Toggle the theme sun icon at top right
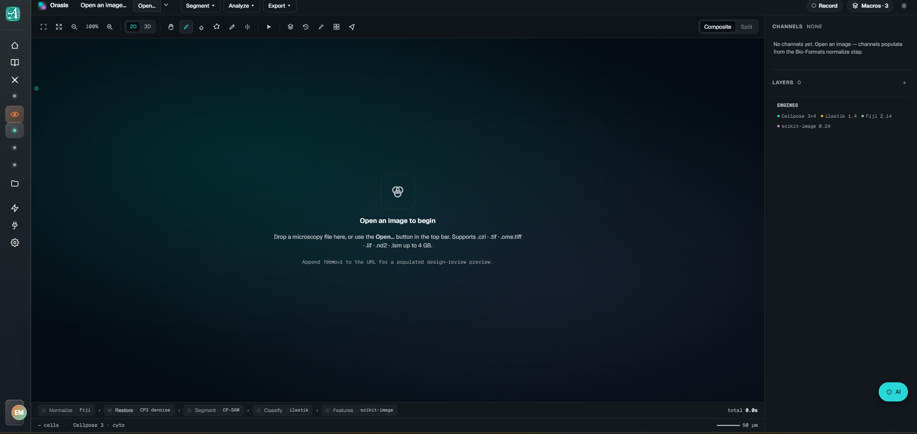The image size is (917, 434). pos(904,6)
